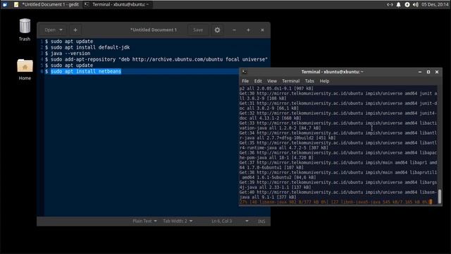451x254 pixels.
Task: Maximize the gedit window
Action: pyautogui.click(x=248, y=30)
